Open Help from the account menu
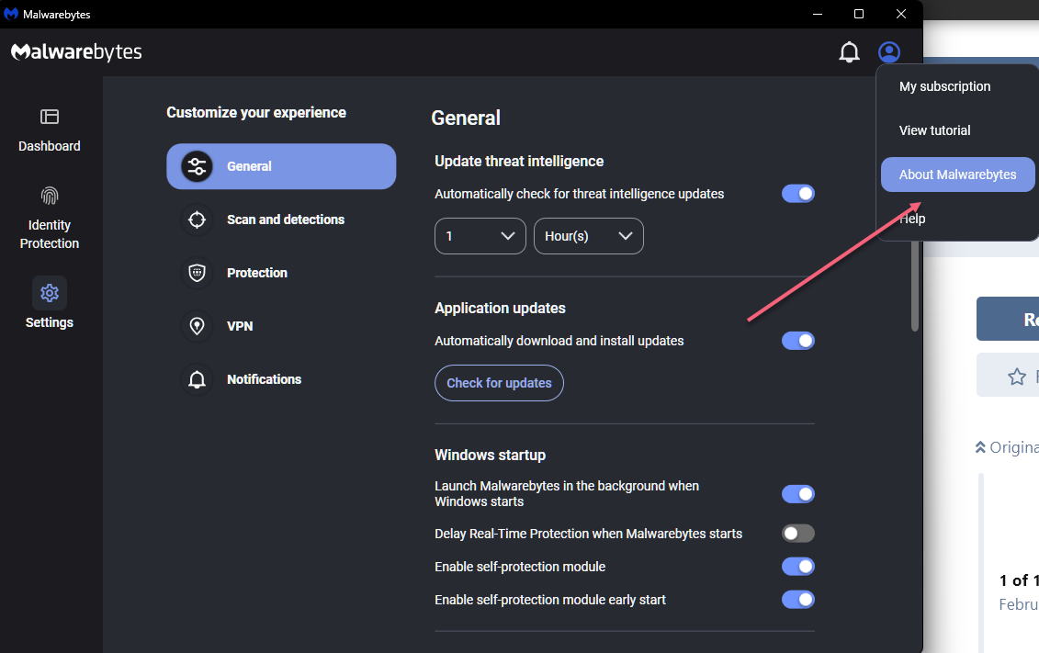The height and width of the screenshot is (653, 1039). coord(912,219)
